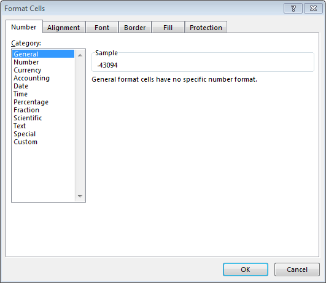Viewport: 326px width, 283px height.
Task: Select the Fill tab
Action: (x=168, y=28)
